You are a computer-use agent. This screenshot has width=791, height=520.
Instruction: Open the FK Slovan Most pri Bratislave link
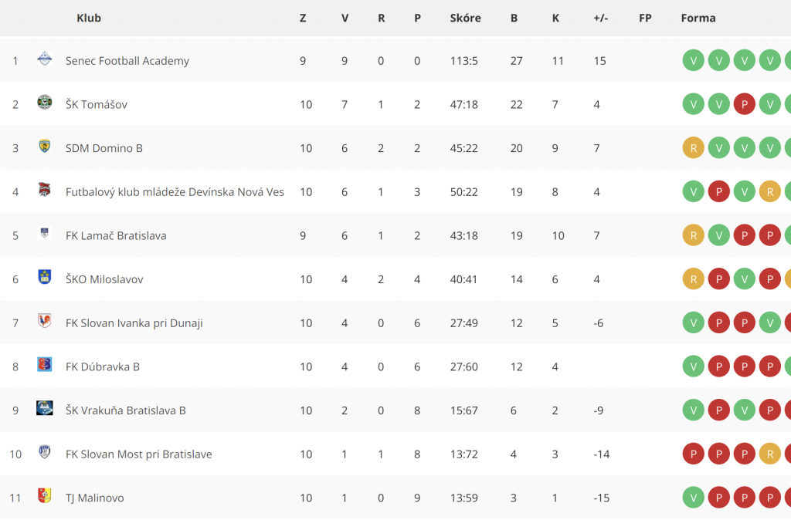coord(139,454)
